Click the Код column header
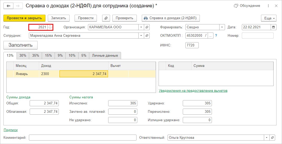282x144 pixels. tap(179, 66)
